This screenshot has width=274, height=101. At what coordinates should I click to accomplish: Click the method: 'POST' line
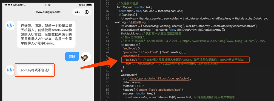[x=134, y=86]
